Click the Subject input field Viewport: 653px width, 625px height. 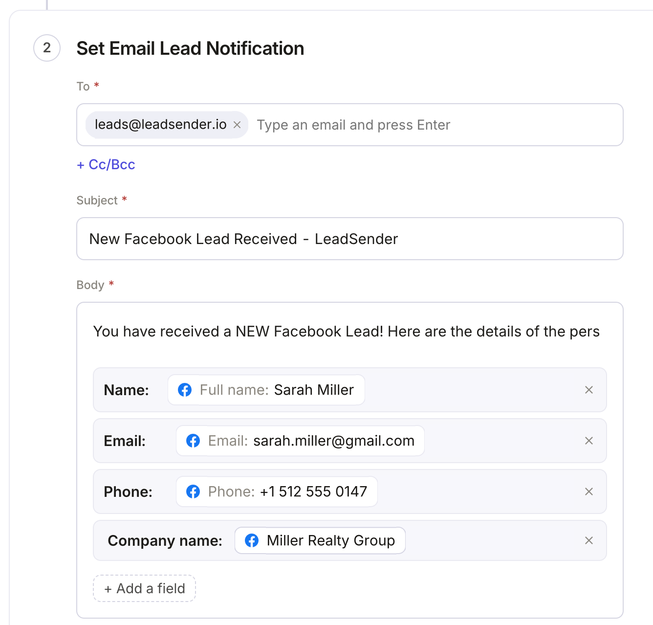coord(350,239)
